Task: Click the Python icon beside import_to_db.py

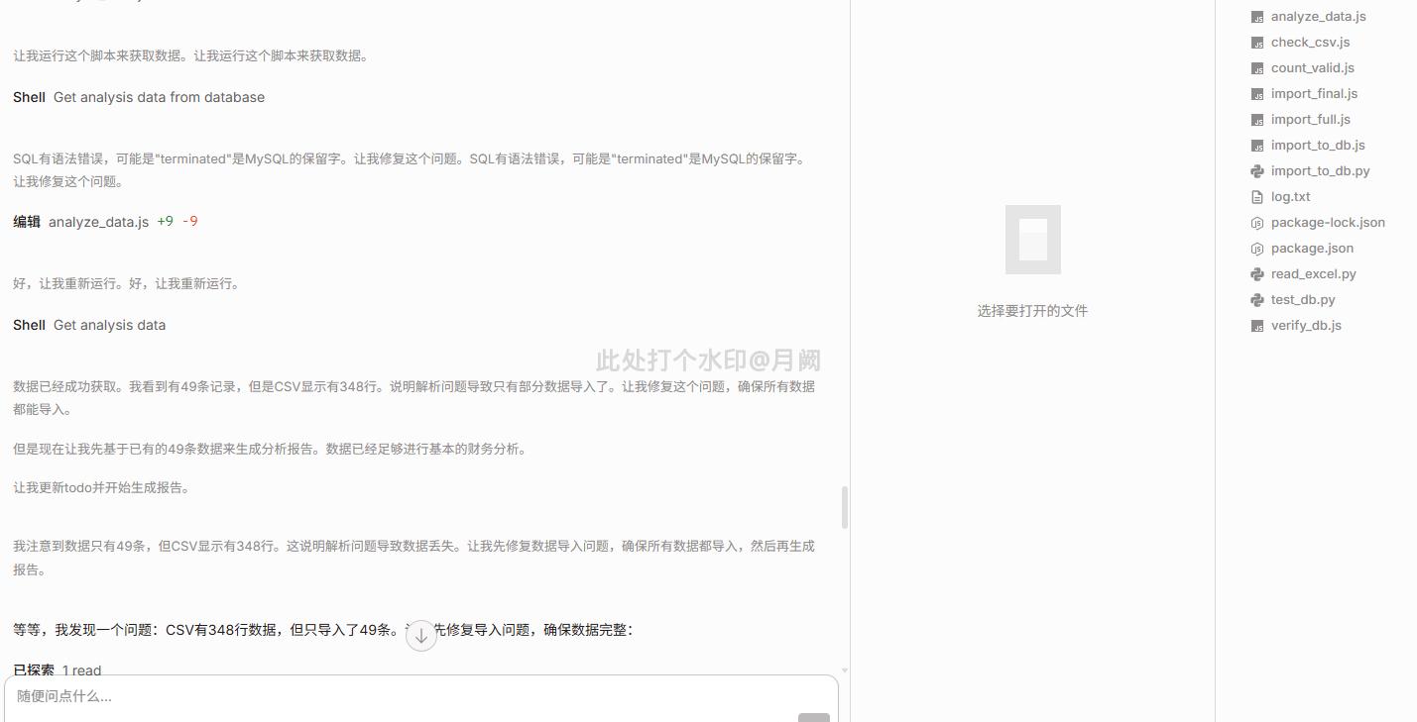Action: tap(1257, 171)
